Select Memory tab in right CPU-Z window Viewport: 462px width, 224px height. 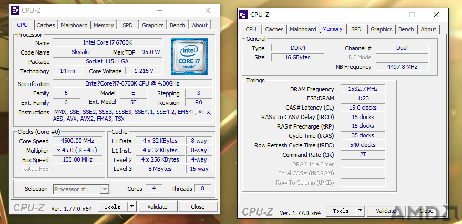pyautogui.click(x=332, y=29)
